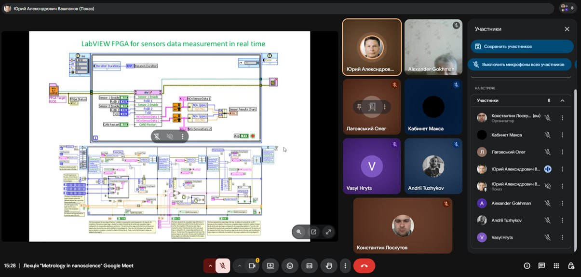Select Alexander Gokhman row in participants list
The height and width of the screenshot is (277, 581).
(x=521, y=203)
